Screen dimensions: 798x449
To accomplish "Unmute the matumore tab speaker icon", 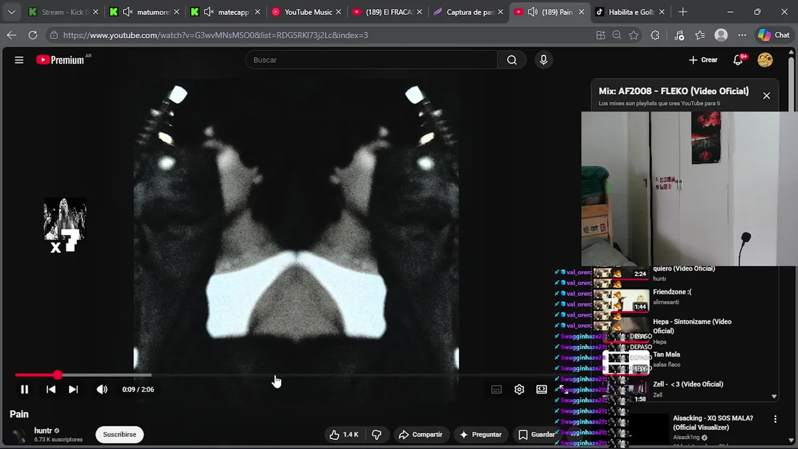I will (127, 12).
